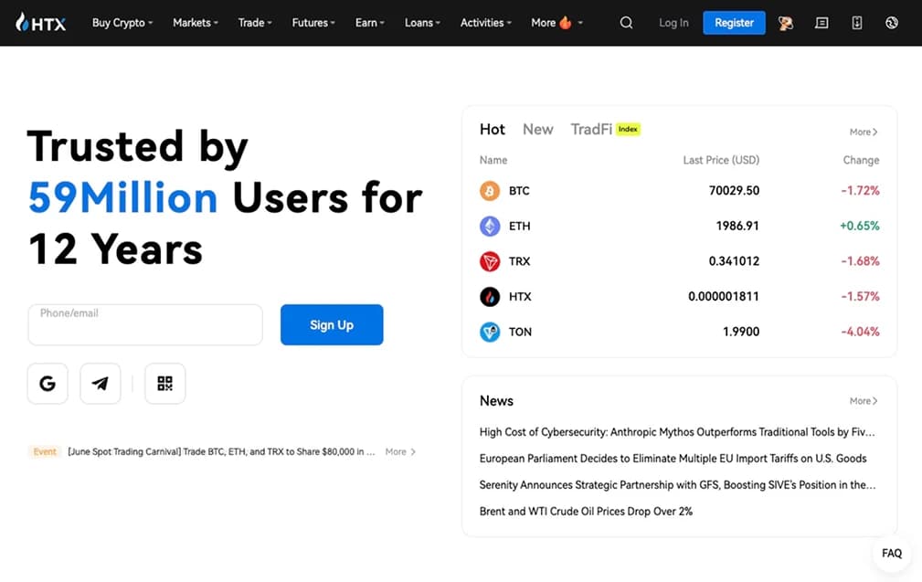Image resolution: width=922 pixels, height=582 pixels.
Task: Click the +0.65% change value
Action: tap(860, 226)
